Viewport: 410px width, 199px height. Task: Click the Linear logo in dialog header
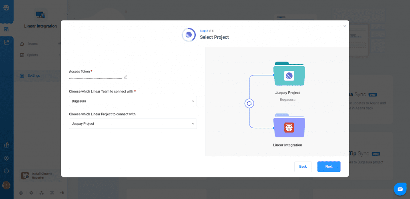coord(189,35)
